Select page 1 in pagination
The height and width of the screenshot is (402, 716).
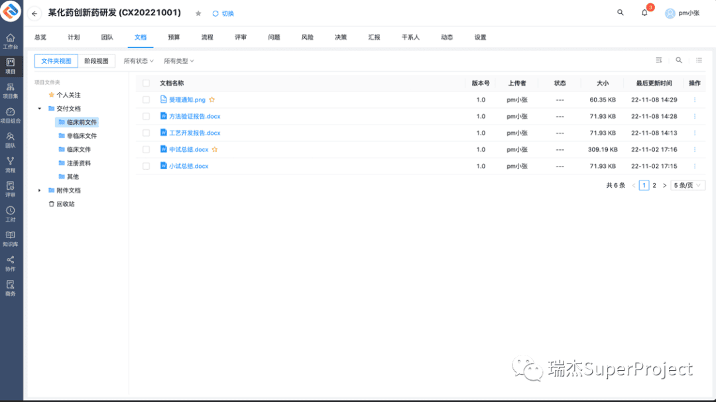click(x=644, y=186)
